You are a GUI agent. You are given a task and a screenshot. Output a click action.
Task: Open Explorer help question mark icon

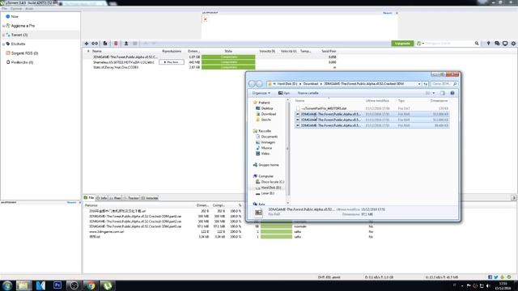tap(452, 94)
